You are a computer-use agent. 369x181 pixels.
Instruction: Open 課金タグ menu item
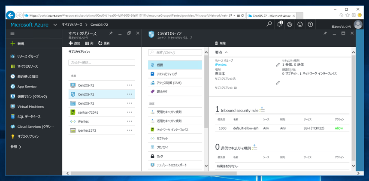(x=175, y=91)
